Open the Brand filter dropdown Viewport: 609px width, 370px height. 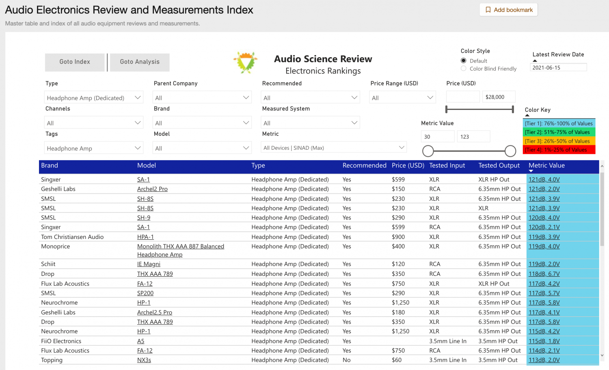pyautogui.click(x=202, y=123)
